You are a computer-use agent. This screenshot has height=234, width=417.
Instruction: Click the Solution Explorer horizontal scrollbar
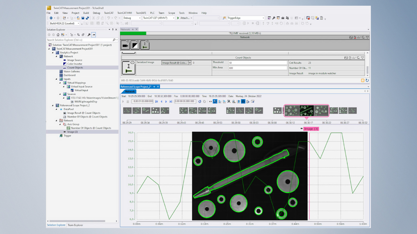[77, 221]
